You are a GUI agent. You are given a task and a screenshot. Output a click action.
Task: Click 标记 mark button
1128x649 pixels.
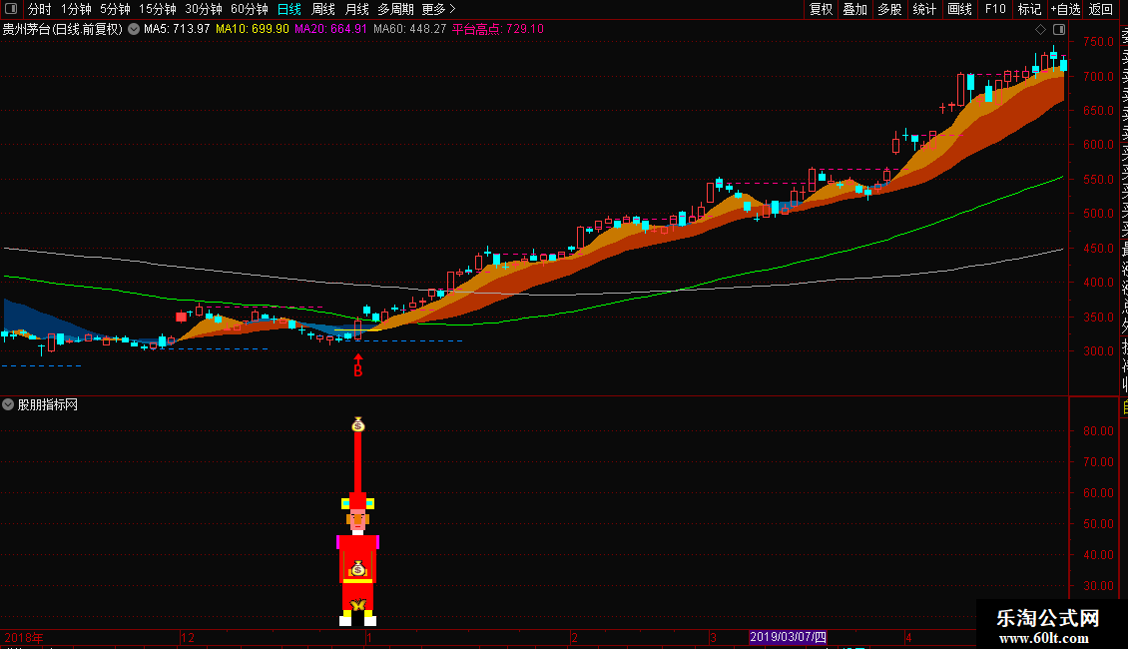[1029, 9]
